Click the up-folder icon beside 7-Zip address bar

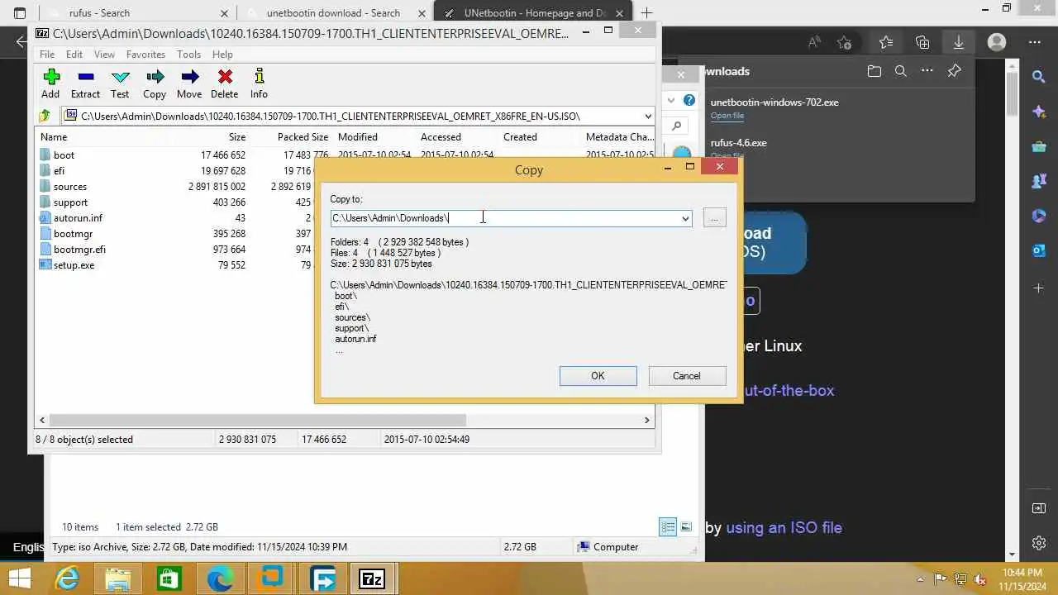click(x=45, y=116)
